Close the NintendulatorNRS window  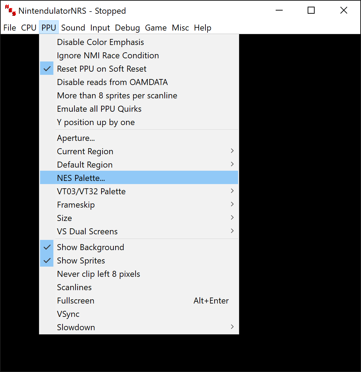pos(344,11)
